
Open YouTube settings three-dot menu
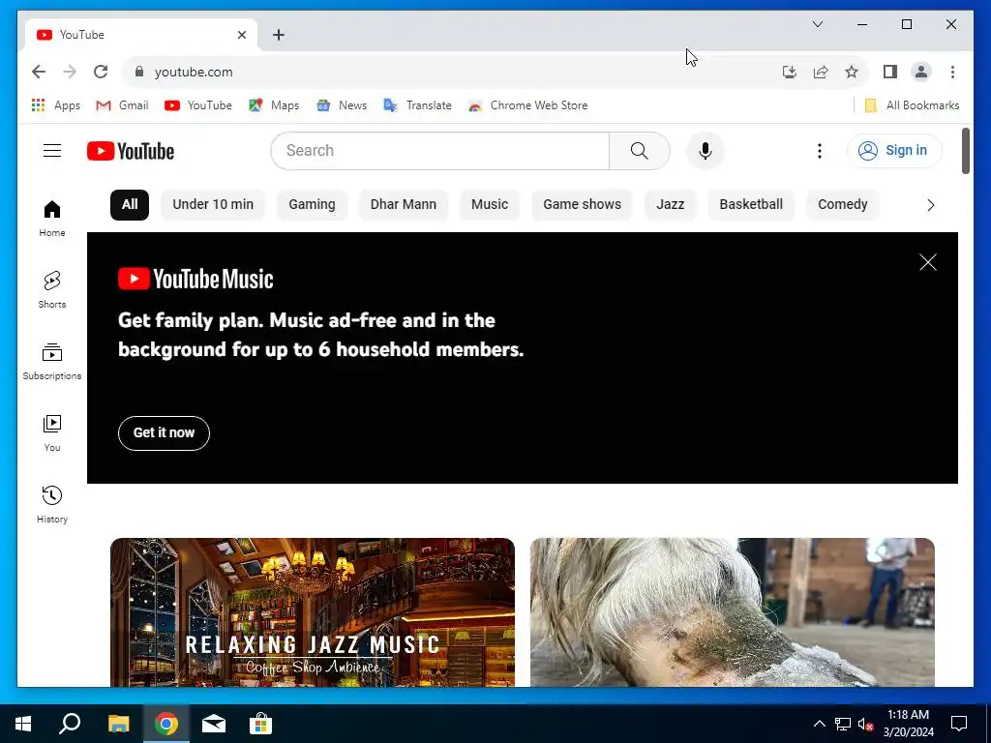(x=819, y=150)
